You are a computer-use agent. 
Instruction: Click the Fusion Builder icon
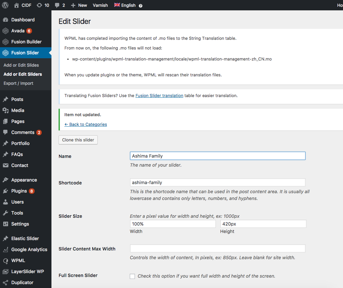[6, 42]
